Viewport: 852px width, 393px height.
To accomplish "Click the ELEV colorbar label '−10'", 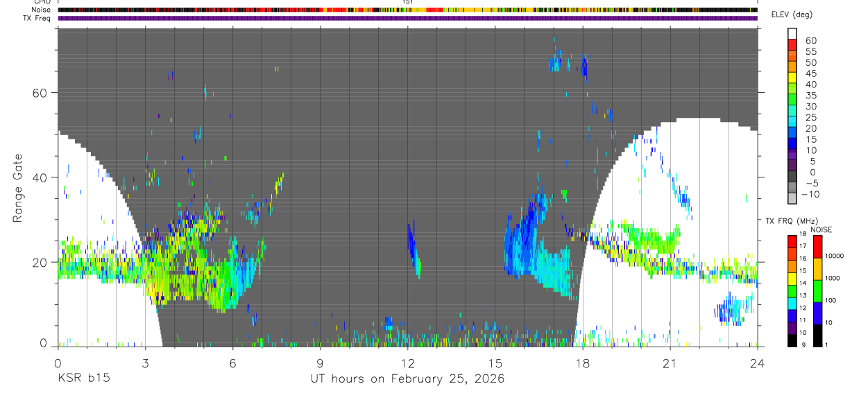I will click(x=810, y=195).
